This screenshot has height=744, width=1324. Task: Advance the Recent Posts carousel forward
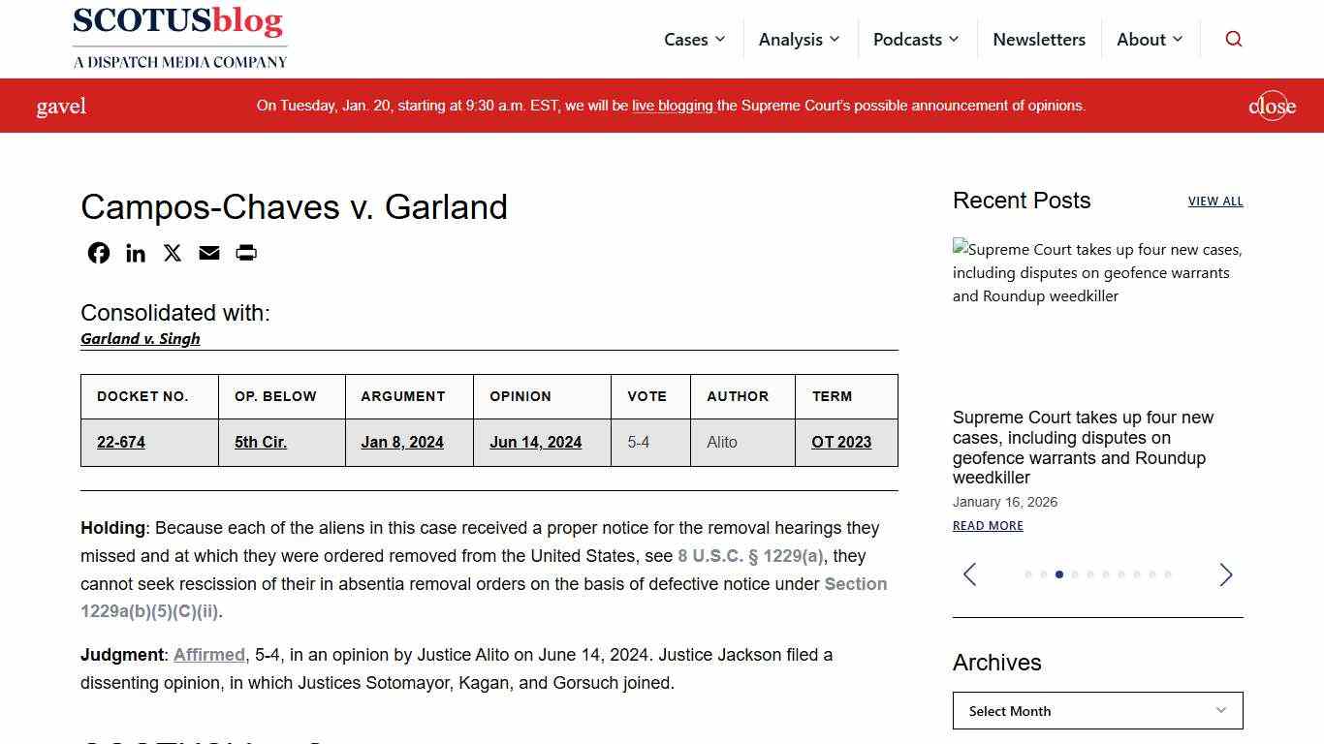[x=1225, y=574]
